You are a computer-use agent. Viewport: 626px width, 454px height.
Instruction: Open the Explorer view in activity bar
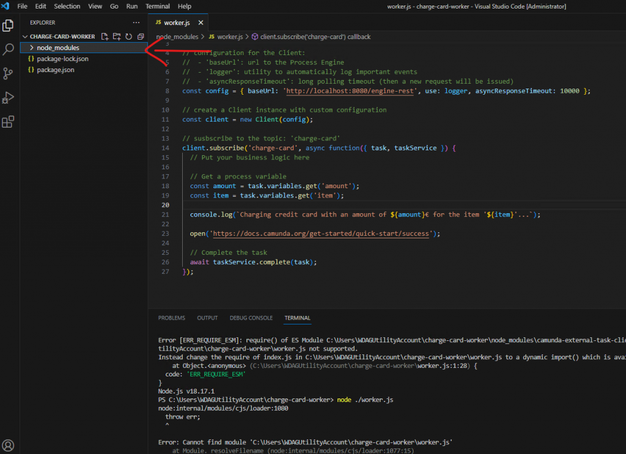coord(8,26)
